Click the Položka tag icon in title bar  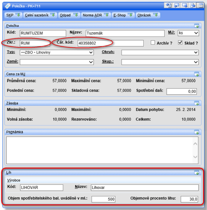(7, 5)
